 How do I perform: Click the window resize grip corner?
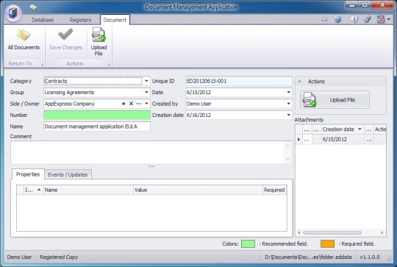389,258
